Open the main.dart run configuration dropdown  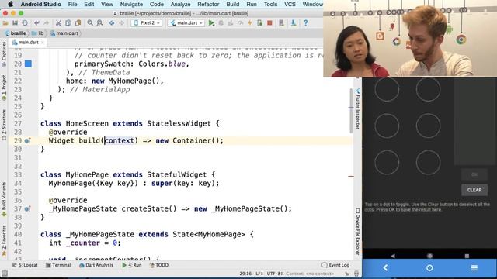pos(186,23)
